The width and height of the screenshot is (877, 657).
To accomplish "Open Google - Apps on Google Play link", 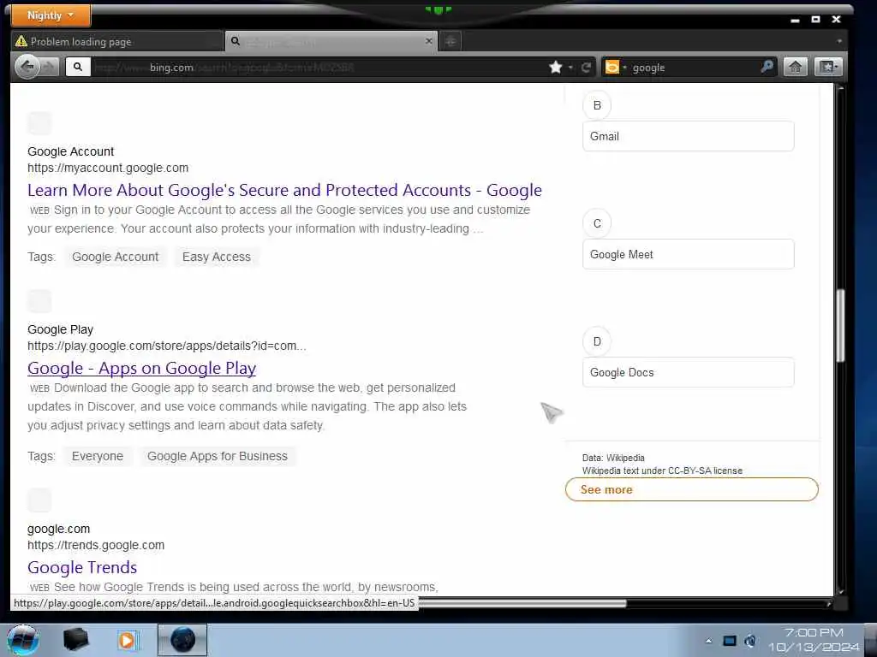I will click(x=141, y=368).
